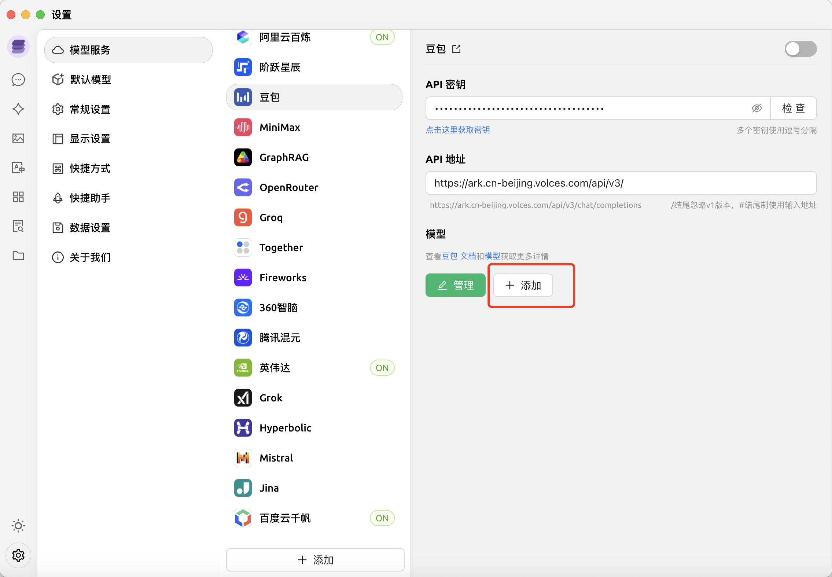
Task: Switch theme using the sun icon
Action: click(18, 526)
